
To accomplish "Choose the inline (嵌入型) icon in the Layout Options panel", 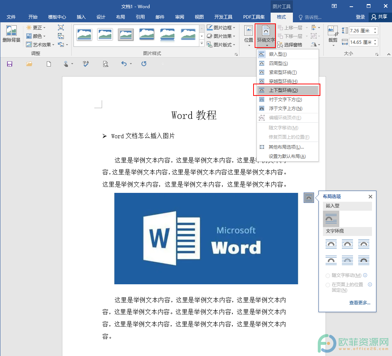I will 331,219.
